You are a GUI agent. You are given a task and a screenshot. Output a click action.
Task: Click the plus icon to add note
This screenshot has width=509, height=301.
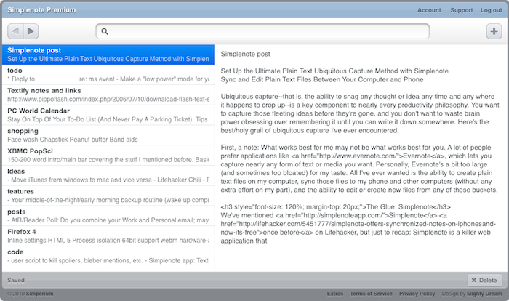tap(492, 31)
